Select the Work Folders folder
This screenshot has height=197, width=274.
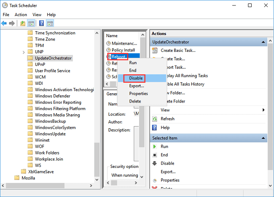click(x=47, y=153)
